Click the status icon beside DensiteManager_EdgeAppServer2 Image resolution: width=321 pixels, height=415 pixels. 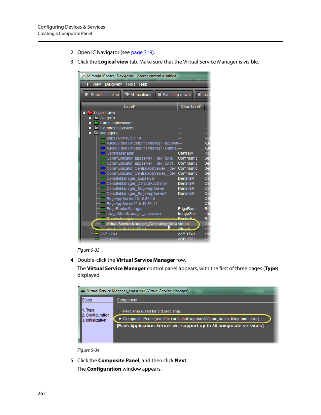pos(103,193)
